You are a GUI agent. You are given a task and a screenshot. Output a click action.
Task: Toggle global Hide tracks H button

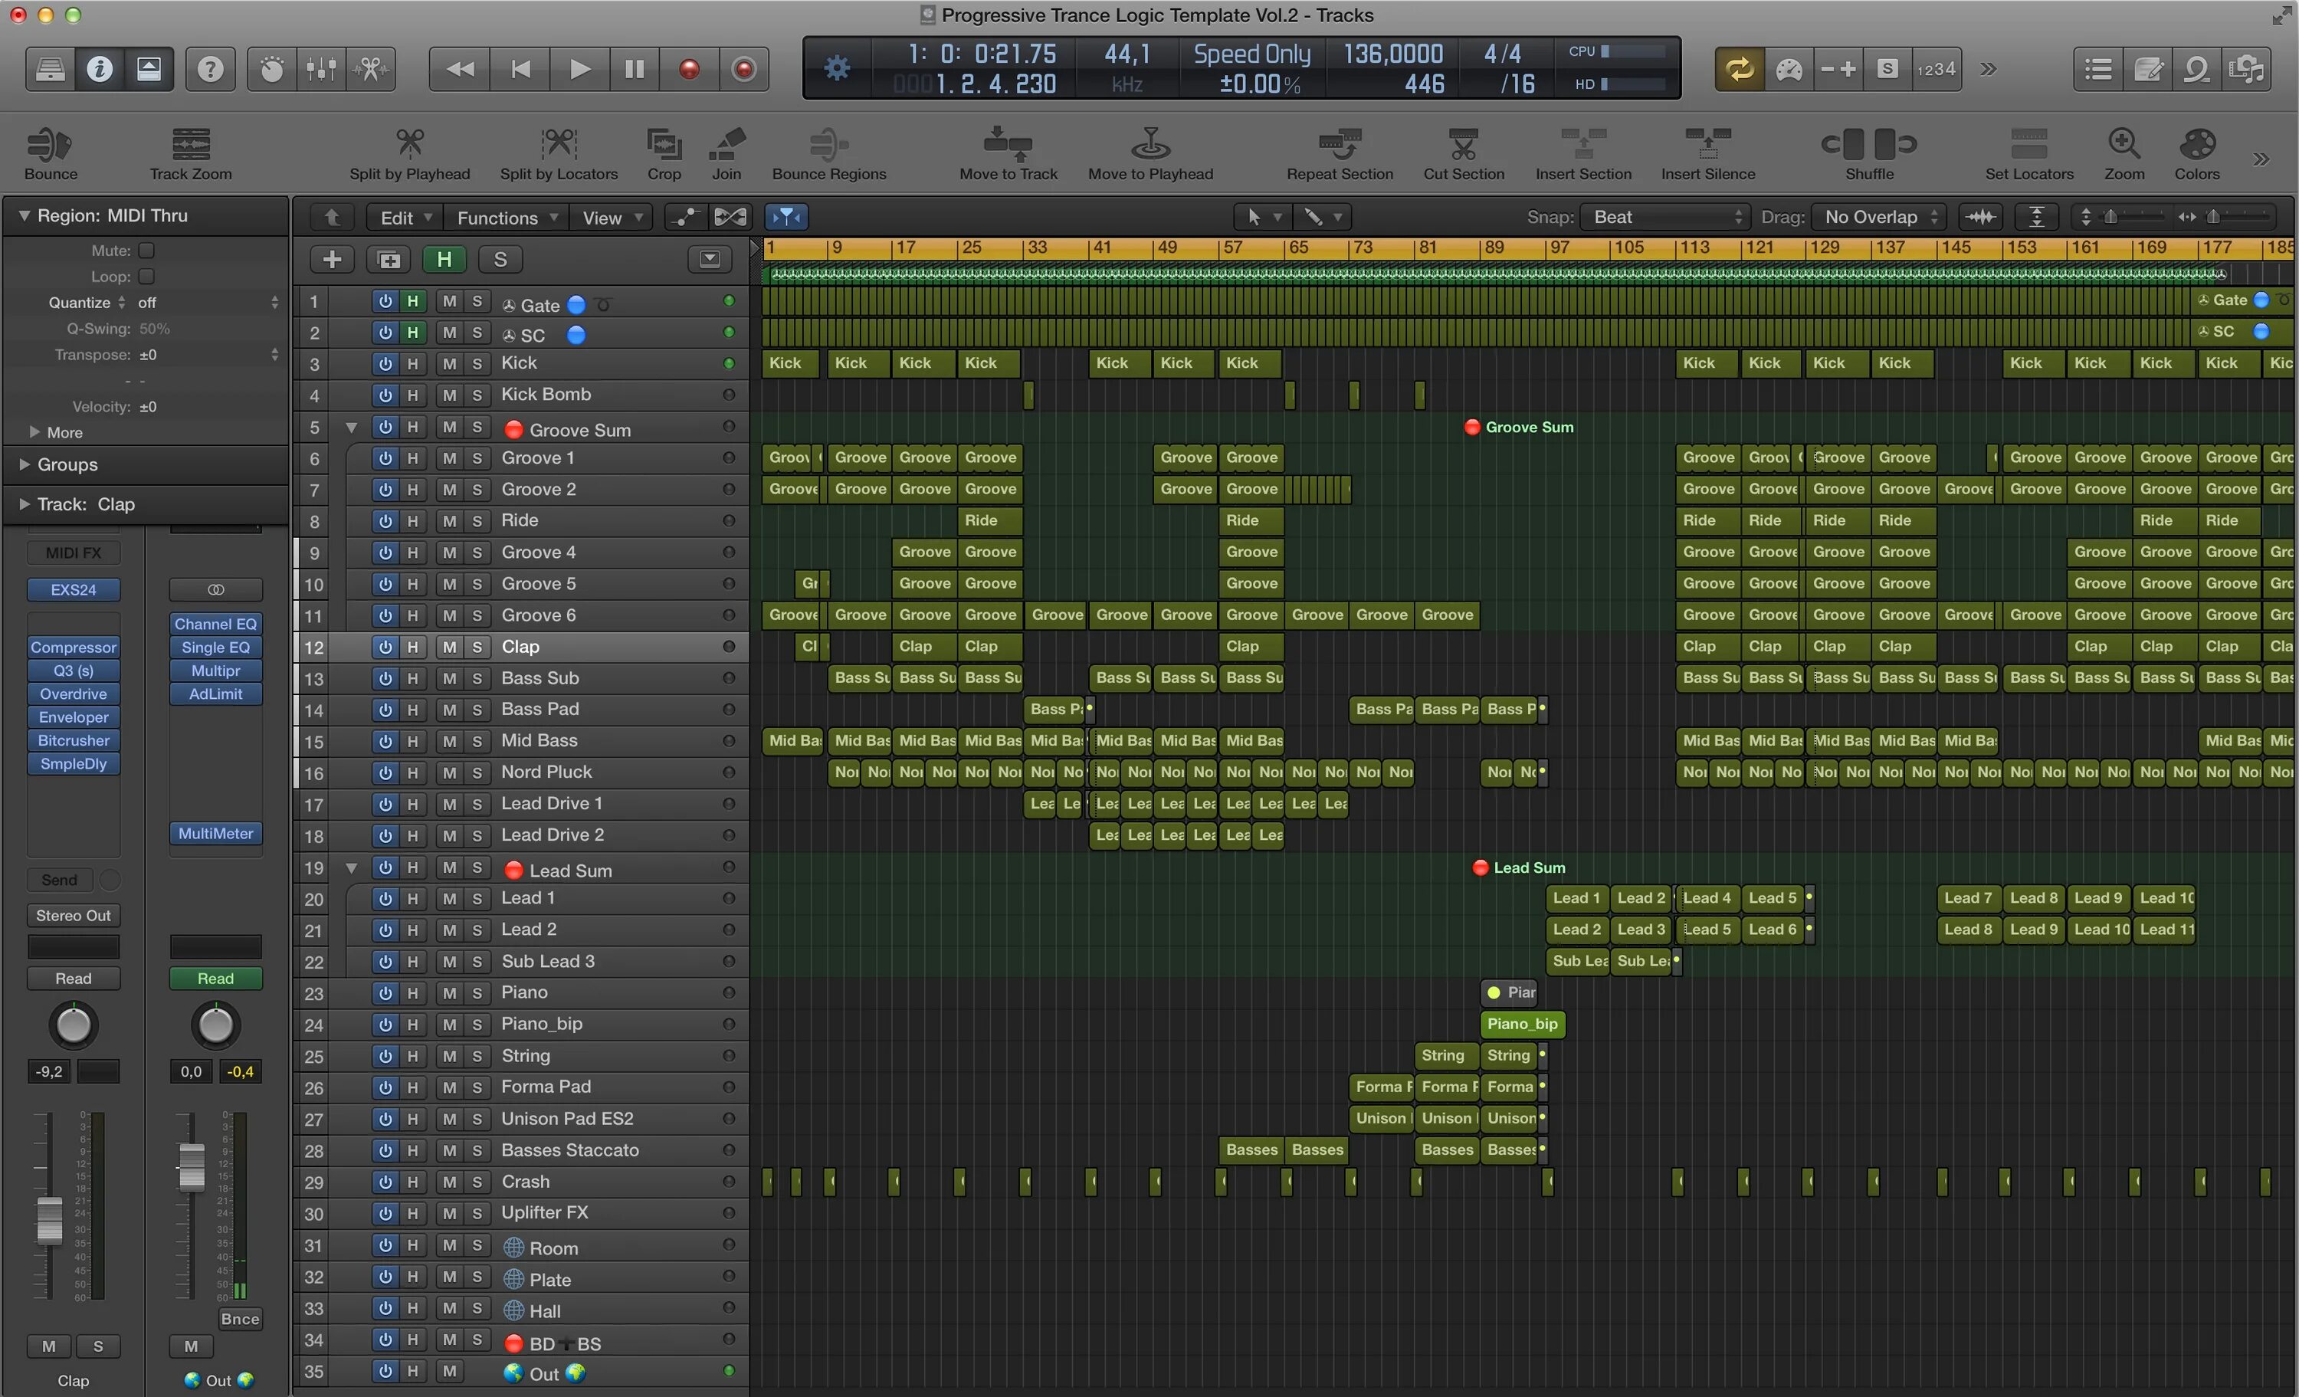click(444, 260)
